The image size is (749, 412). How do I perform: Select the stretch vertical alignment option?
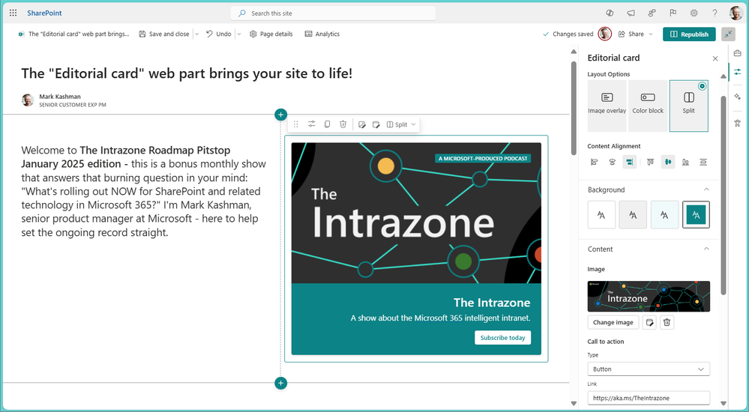point(703,163)
